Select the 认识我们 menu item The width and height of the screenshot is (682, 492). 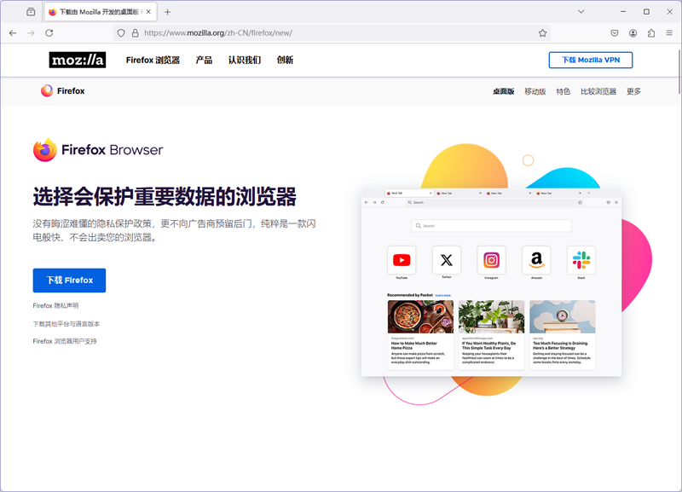pyautogui.click(x=246, y=61)
